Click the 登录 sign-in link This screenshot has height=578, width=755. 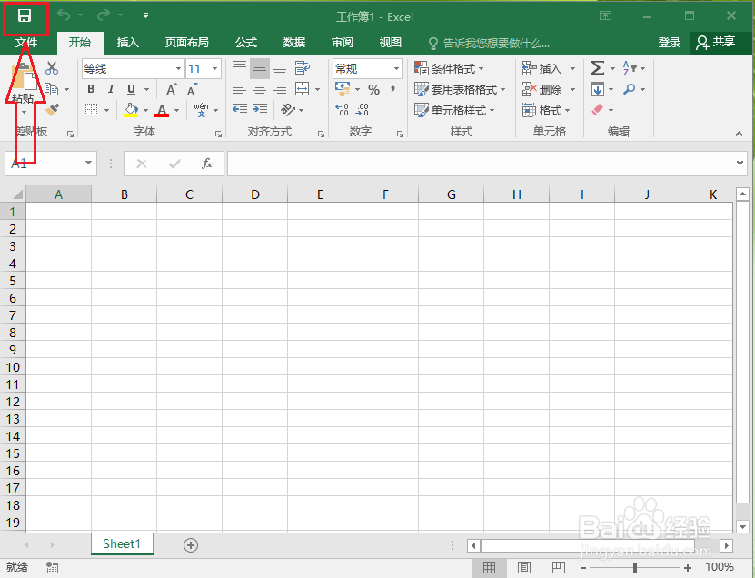point(669,42)
